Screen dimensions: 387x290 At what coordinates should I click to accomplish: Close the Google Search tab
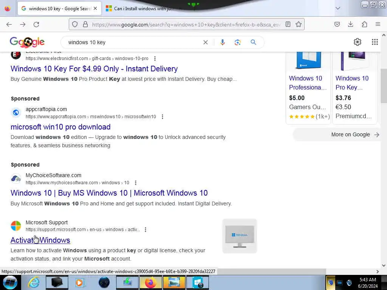pyautogui.click(x=95, y=9)
